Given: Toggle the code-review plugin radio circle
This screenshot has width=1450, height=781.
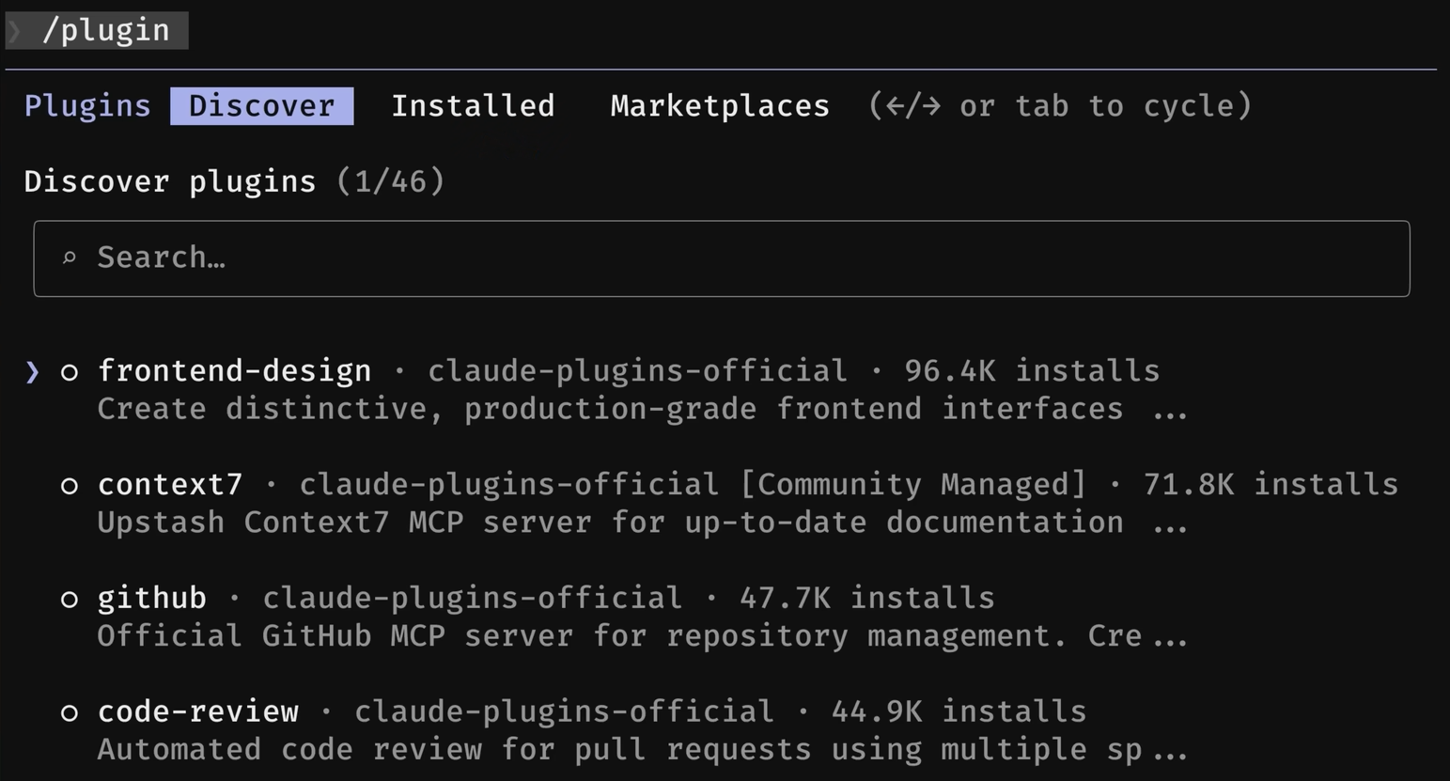Looking at the screenshot, I should pyautogui.click(x=70, y=713).
